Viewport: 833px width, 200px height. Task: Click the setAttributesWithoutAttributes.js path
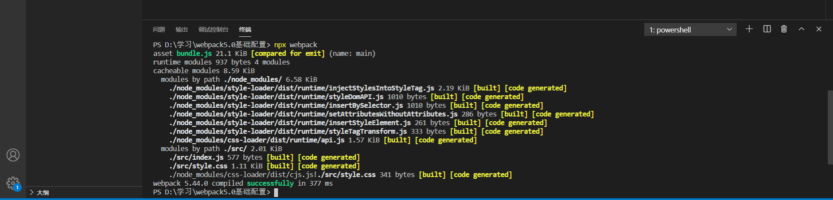313,114
